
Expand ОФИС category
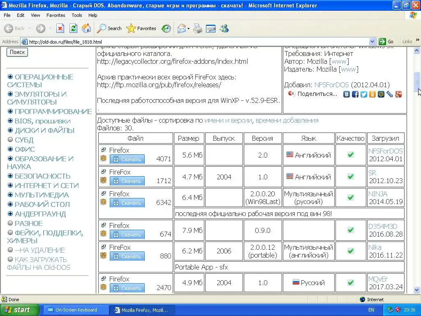10,149
